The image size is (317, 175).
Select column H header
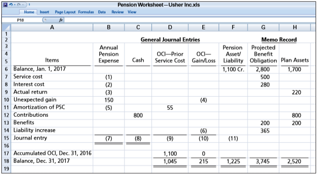(x=295, y=27)
